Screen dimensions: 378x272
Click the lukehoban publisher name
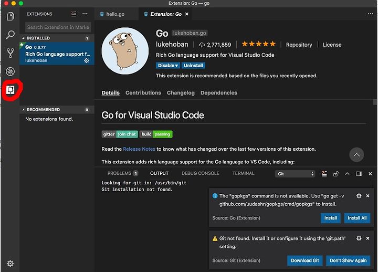click(172, 44)
